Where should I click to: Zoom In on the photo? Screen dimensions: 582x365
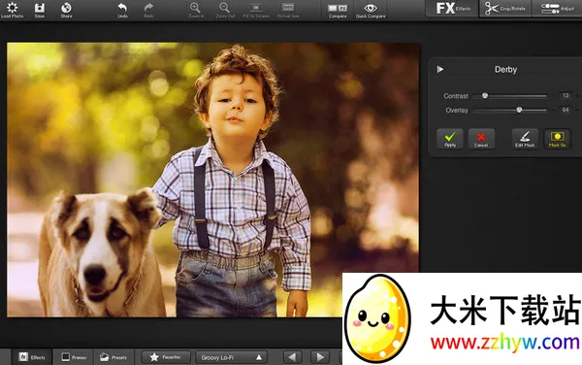(x=196, y=10)
